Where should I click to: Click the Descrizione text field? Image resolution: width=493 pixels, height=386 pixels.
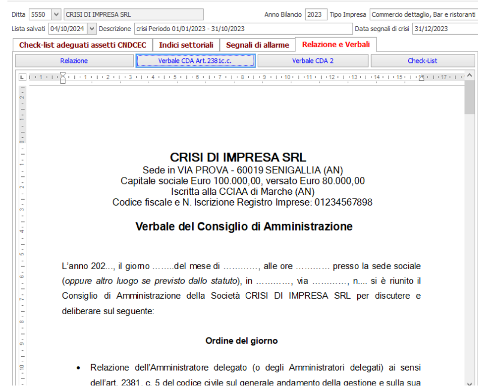point(243,29)
